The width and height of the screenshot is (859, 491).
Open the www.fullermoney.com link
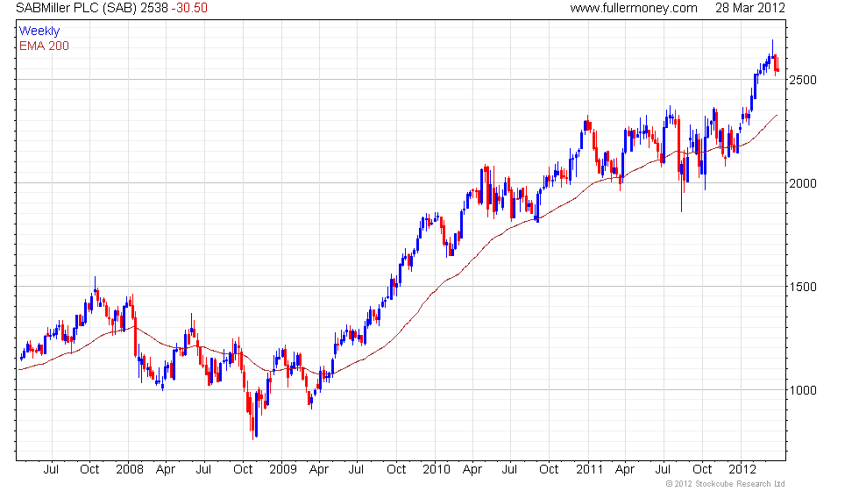(633, 8)
